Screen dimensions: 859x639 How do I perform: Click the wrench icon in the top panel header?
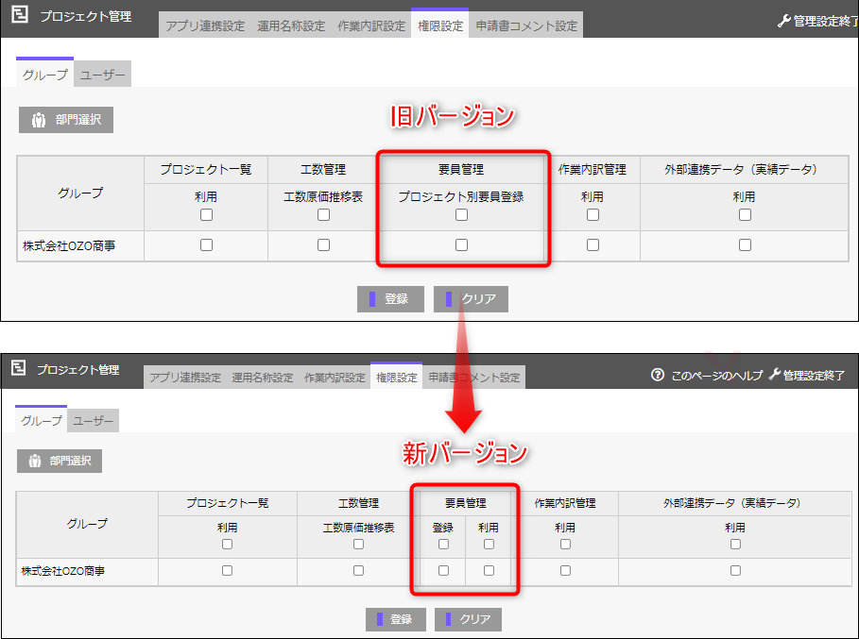(783, 21)
